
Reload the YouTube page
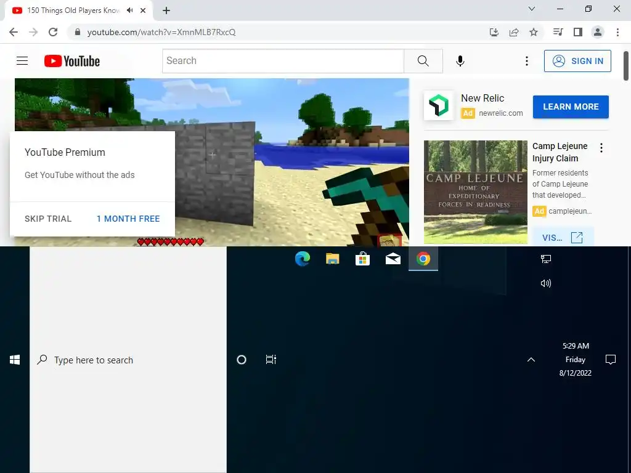[x=53, y=32]
